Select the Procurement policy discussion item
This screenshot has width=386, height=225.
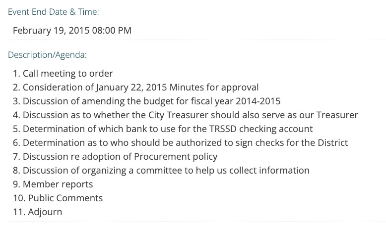[115, 157]
